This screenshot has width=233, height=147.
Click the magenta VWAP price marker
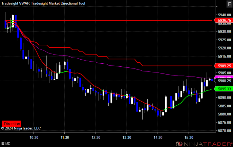(223, 77)
